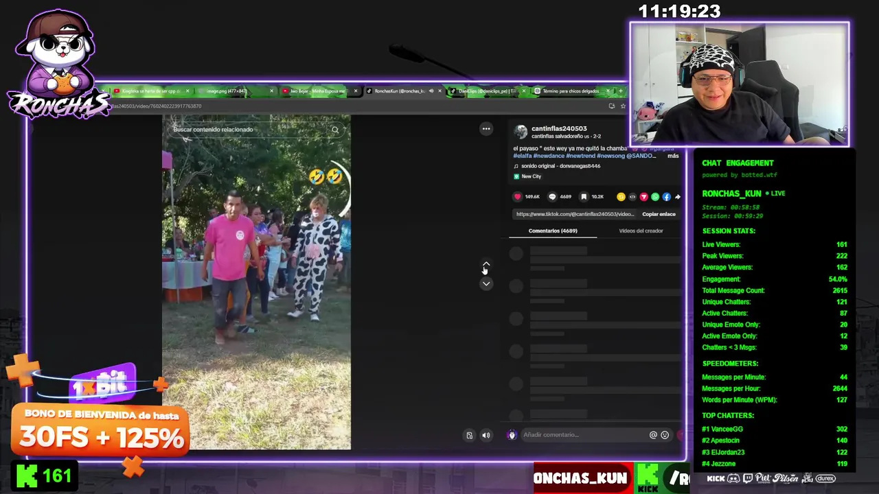Screen dimensions: 879x494
Task: Bookmark page star in address bar
Action: tap(623, 106)
